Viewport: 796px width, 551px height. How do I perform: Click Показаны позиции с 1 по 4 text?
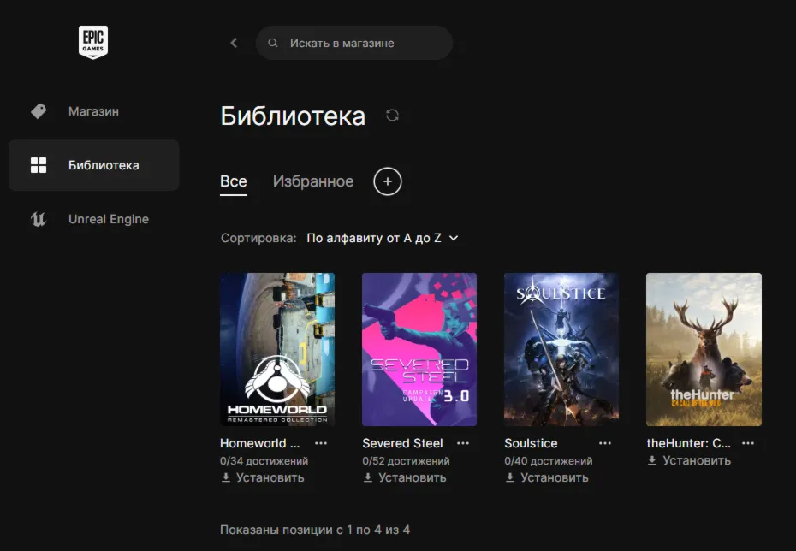point(315,530)
